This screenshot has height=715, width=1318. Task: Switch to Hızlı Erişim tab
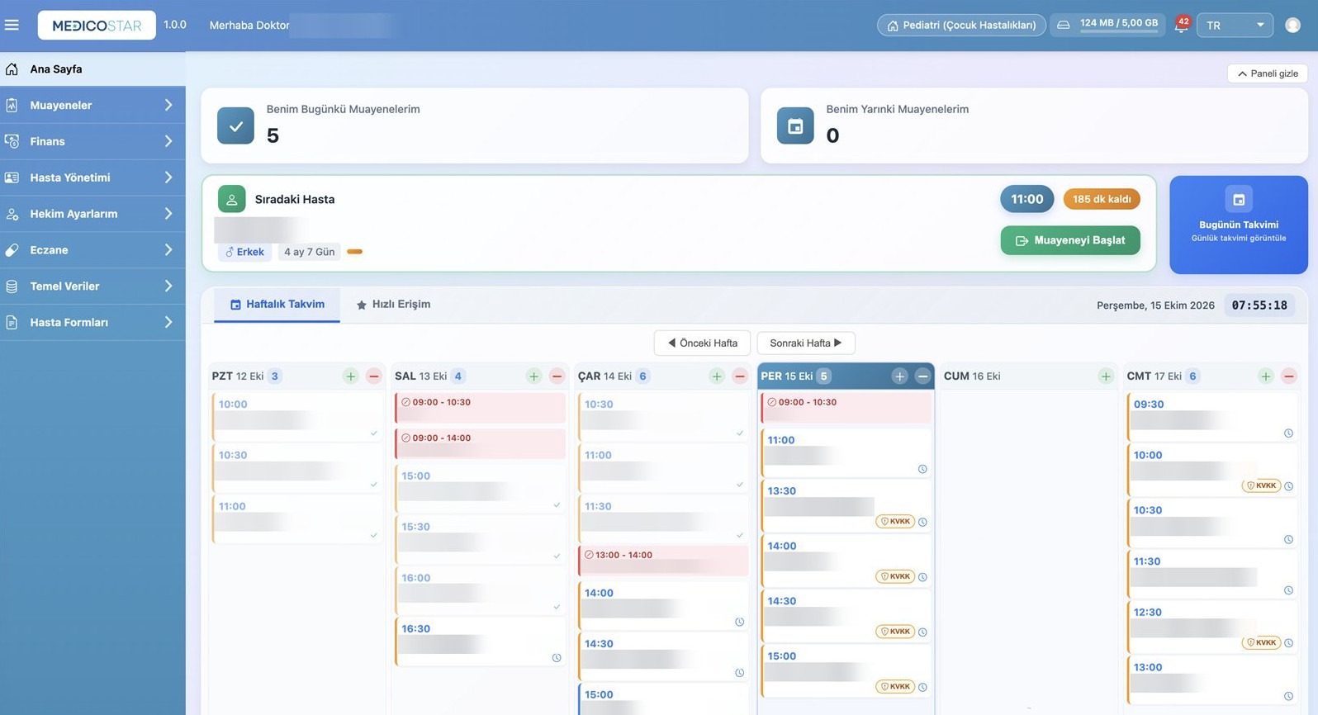[x=393, y=305]
